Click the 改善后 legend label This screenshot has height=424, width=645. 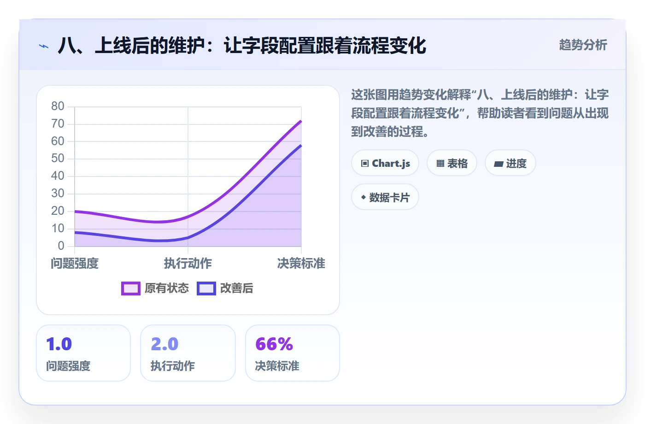click(x=237, y=289)
